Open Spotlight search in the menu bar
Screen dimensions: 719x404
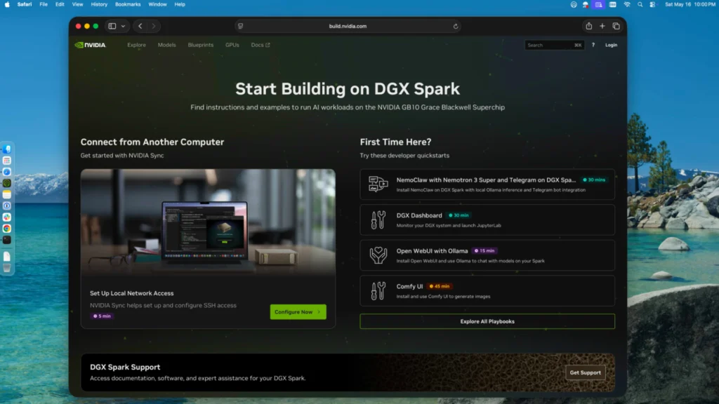tap(640, 5)
